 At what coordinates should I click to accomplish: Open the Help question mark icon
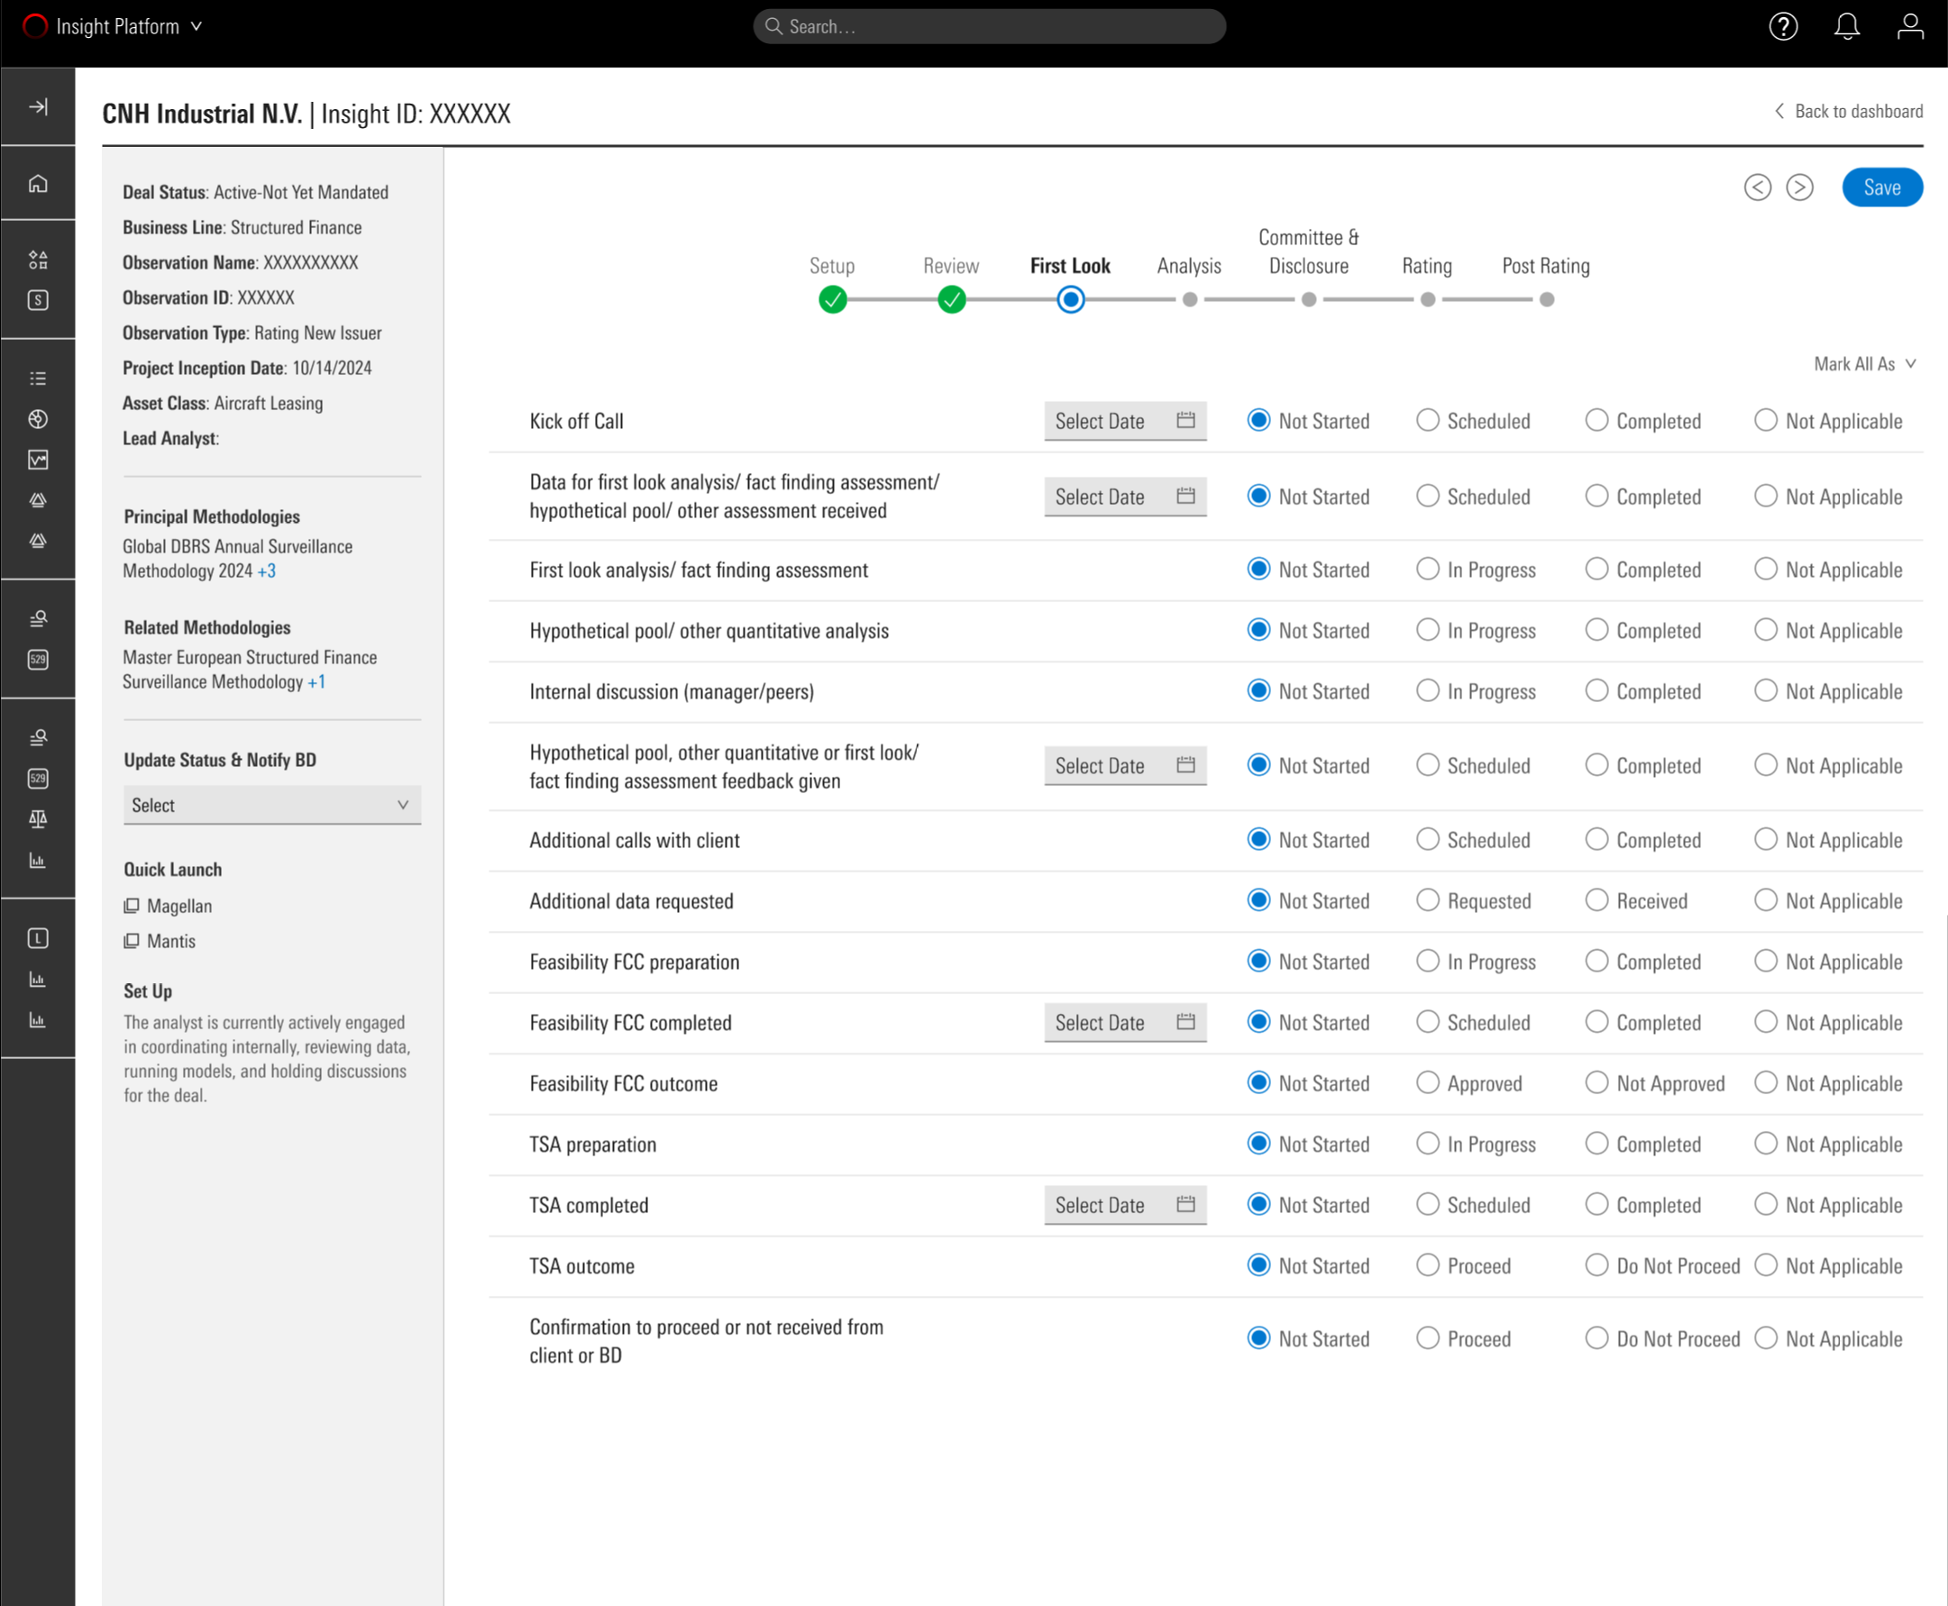1783,27
